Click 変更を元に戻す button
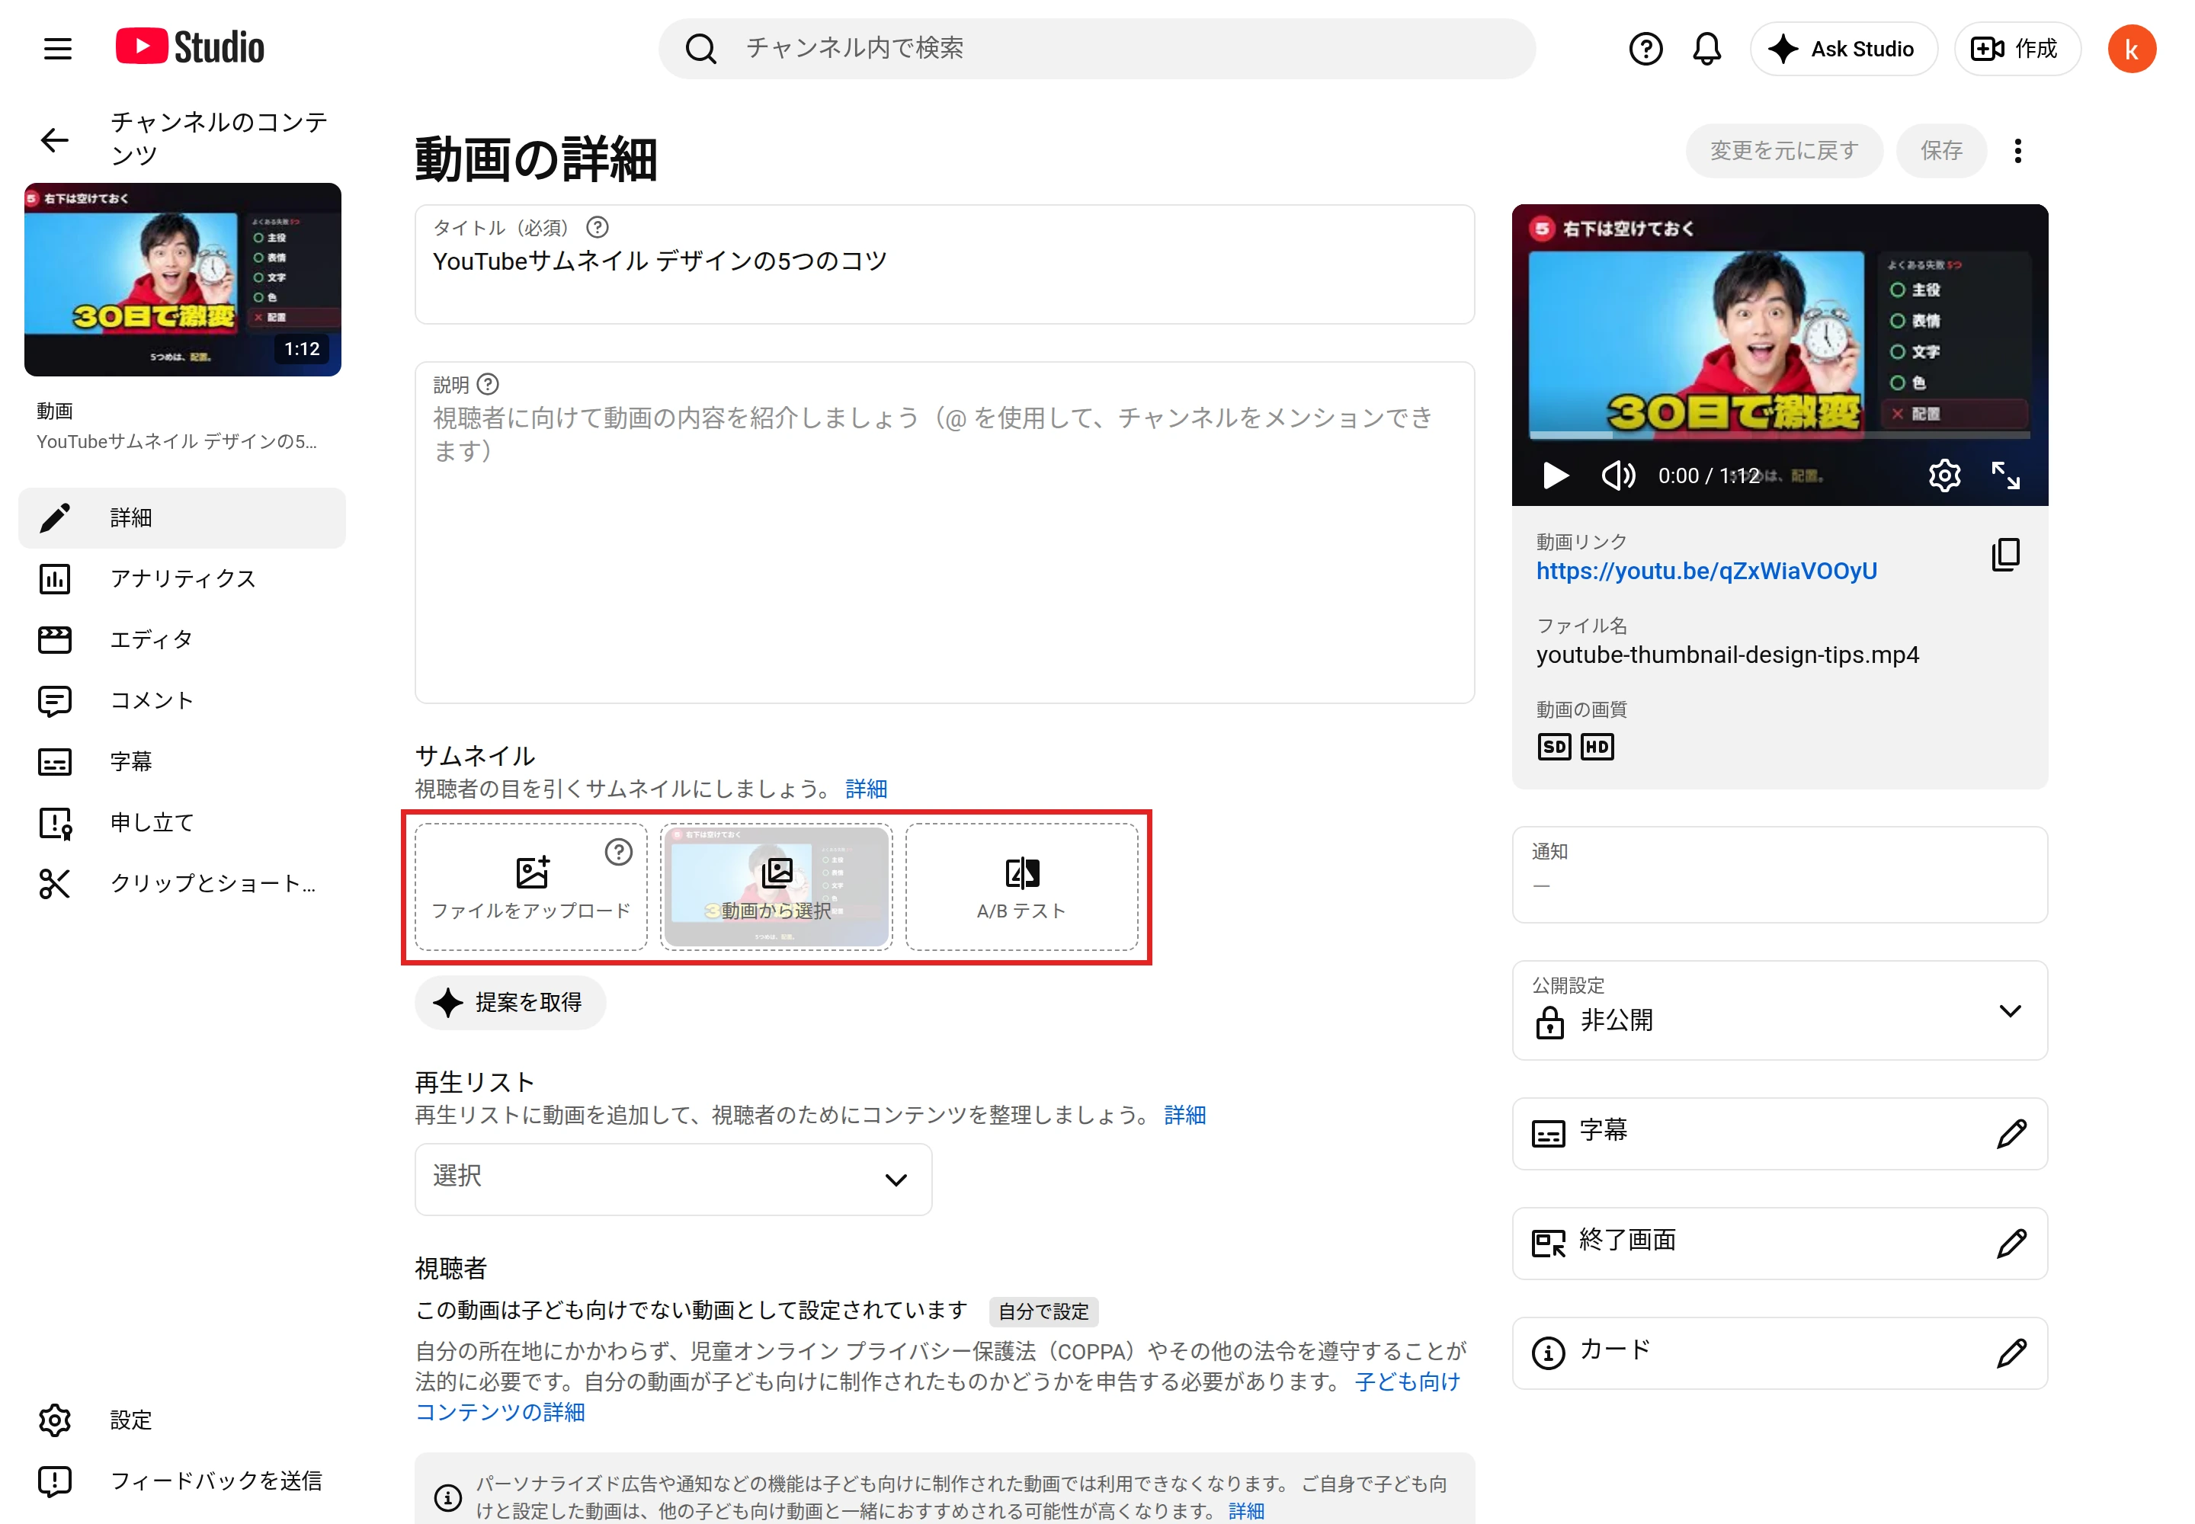The width and height of the screenshot is (2195, 1524). pos(1783,151)
